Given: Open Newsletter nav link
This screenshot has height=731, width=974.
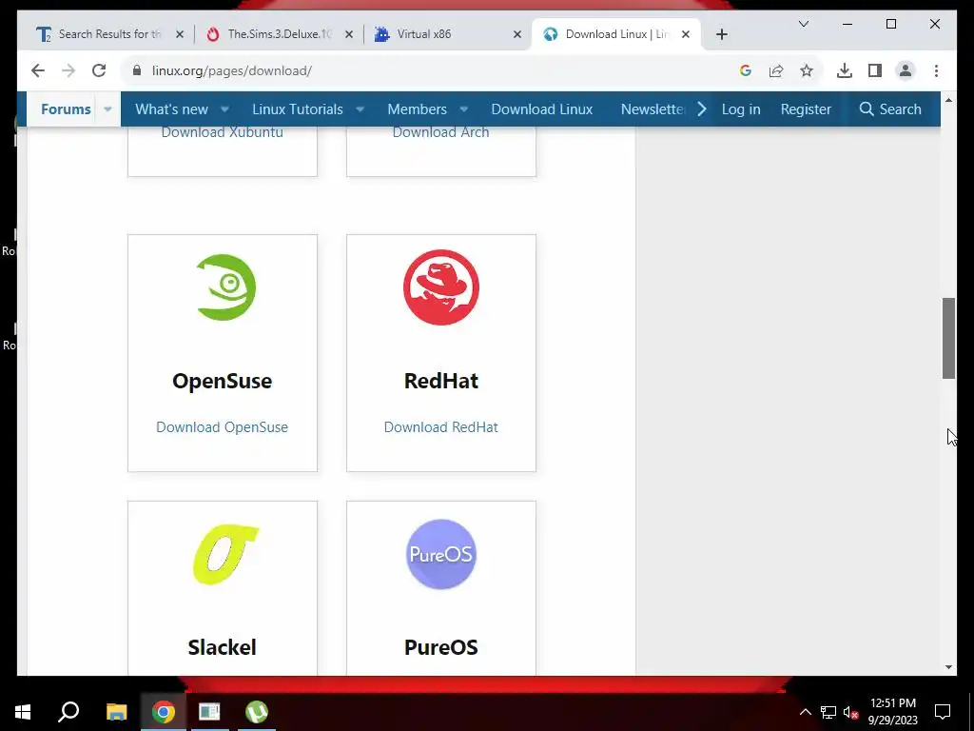Looking at the screenshot, I should (653, 109).
